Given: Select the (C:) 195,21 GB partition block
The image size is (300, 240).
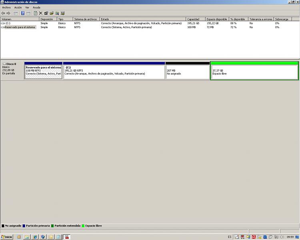Looking at the screenshot, I should pos(114,71).
